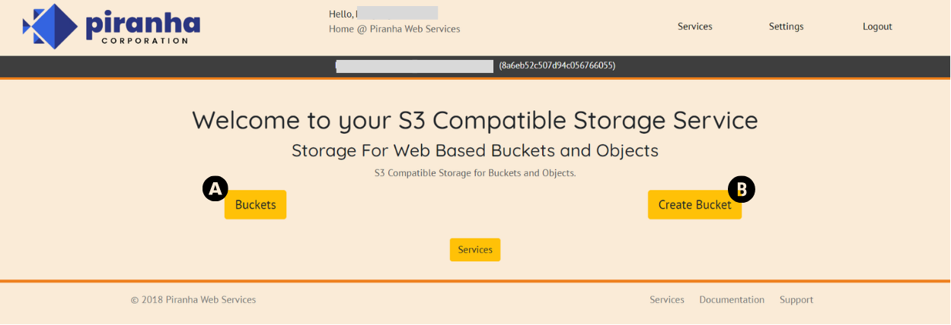The width and height of the screenshot is (951, 325).
Task: Open the Documentation footer link
Action: pos(732,300)
